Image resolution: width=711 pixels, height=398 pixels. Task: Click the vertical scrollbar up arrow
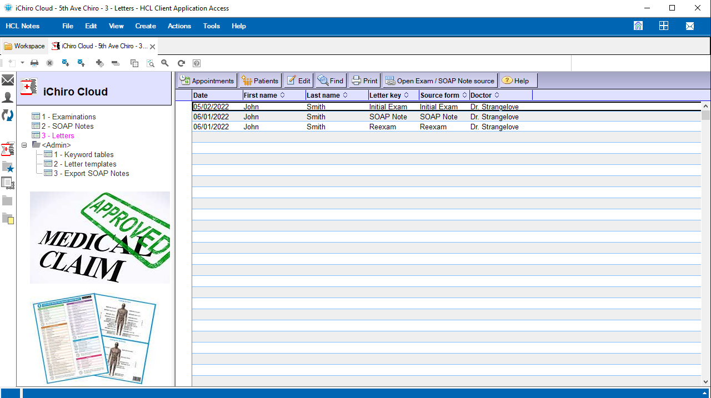tap(706, 105)
